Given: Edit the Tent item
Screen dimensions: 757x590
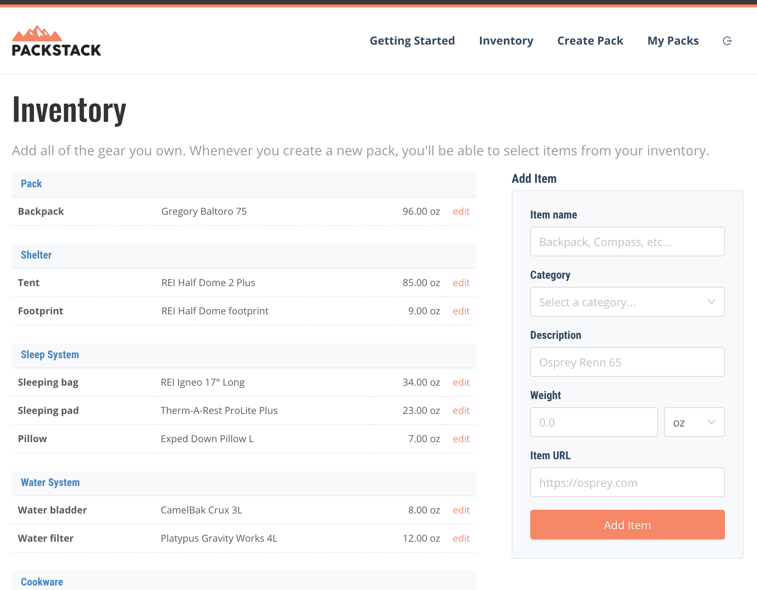Looking at the screenshot, I should coord(461,283).
